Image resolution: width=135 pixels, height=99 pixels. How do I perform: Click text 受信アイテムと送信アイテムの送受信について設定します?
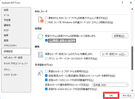[x=70, y=36]
